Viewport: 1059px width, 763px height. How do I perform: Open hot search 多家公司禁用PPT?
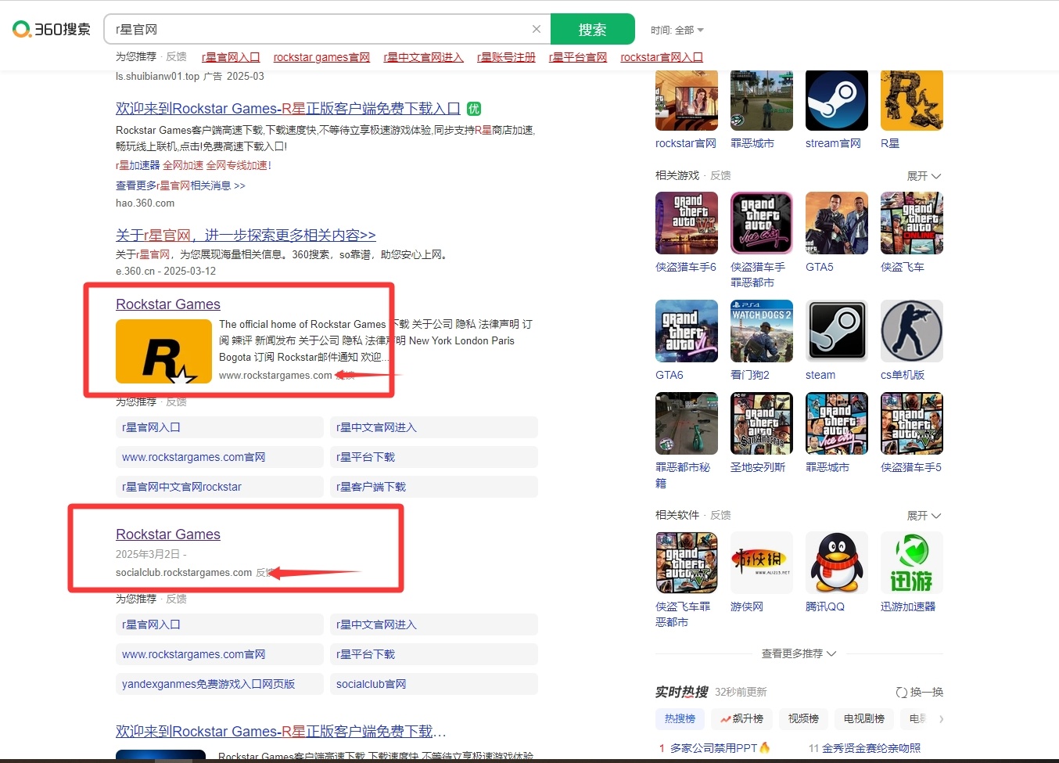coord(713,748)
